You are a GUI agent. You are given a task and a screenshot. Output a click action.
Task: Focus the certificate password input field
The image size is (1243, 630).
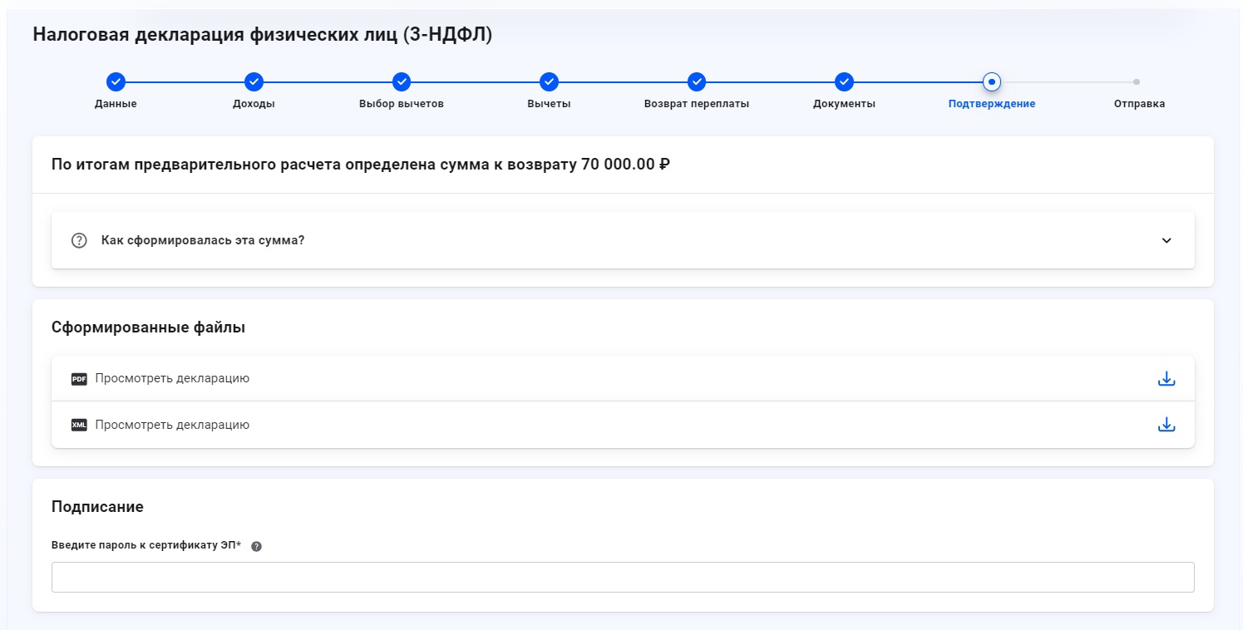[x=623, y=578]
